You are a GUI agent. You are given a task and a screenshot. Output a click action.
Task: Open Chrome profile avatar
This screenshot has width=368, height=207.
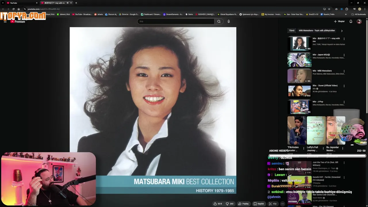(x=359, y=9)
